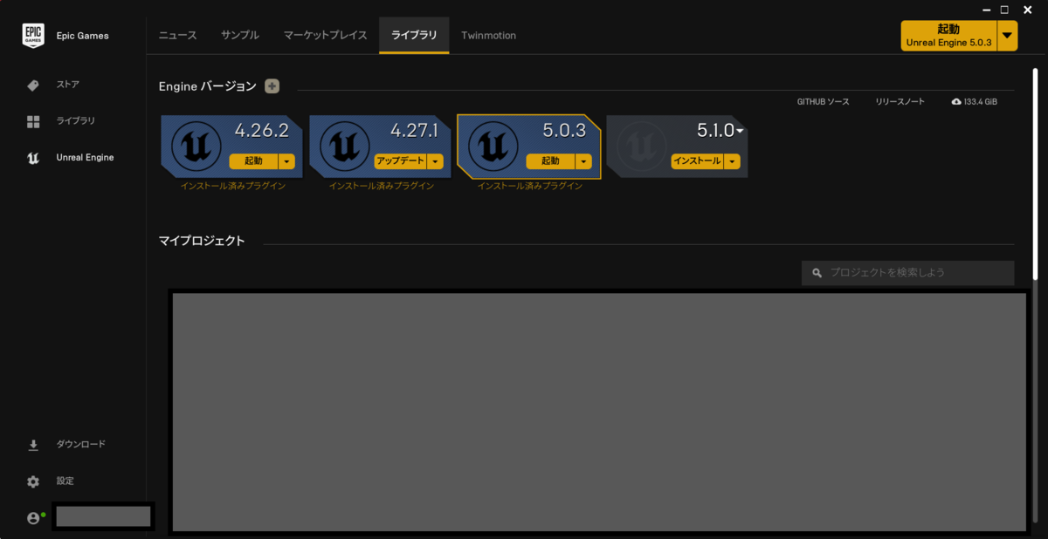Click the cloud storage 133.4 GiB icon
The width and height of the screenshot is (1048, 539).
click(956, 102)
